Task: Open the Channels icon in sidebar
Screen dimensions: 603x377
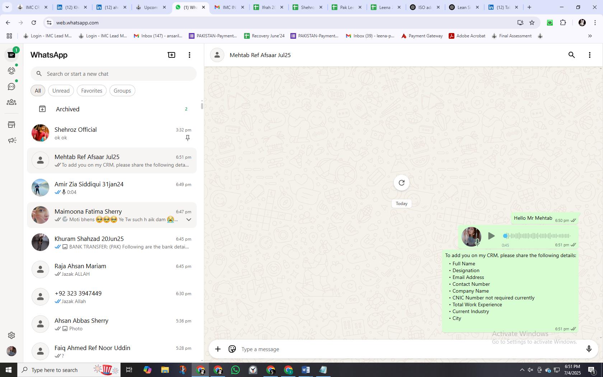Action: coord(11,87)
